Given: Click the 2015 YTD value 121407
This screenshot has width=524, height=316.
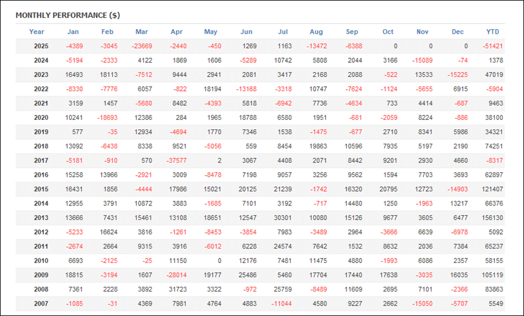Looking at the screenshot, I should (490, 189).
